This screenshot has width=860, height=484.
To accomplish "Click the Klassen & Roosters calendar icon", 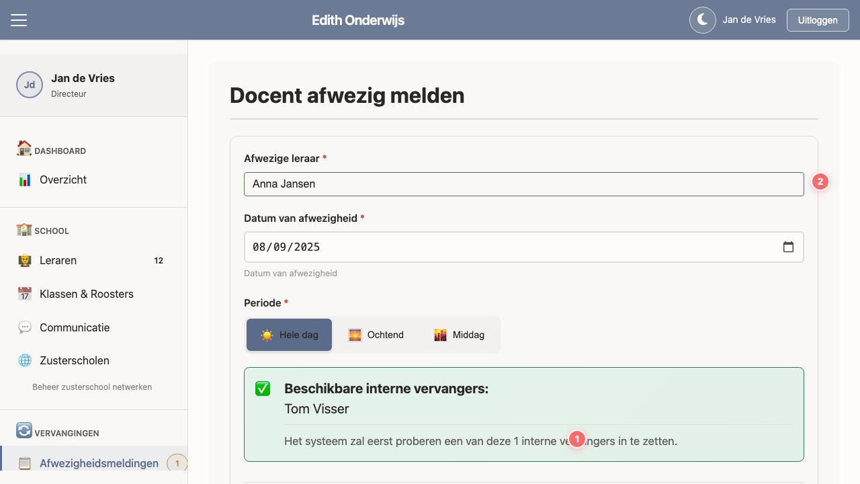I will click(x=25, y=294).
